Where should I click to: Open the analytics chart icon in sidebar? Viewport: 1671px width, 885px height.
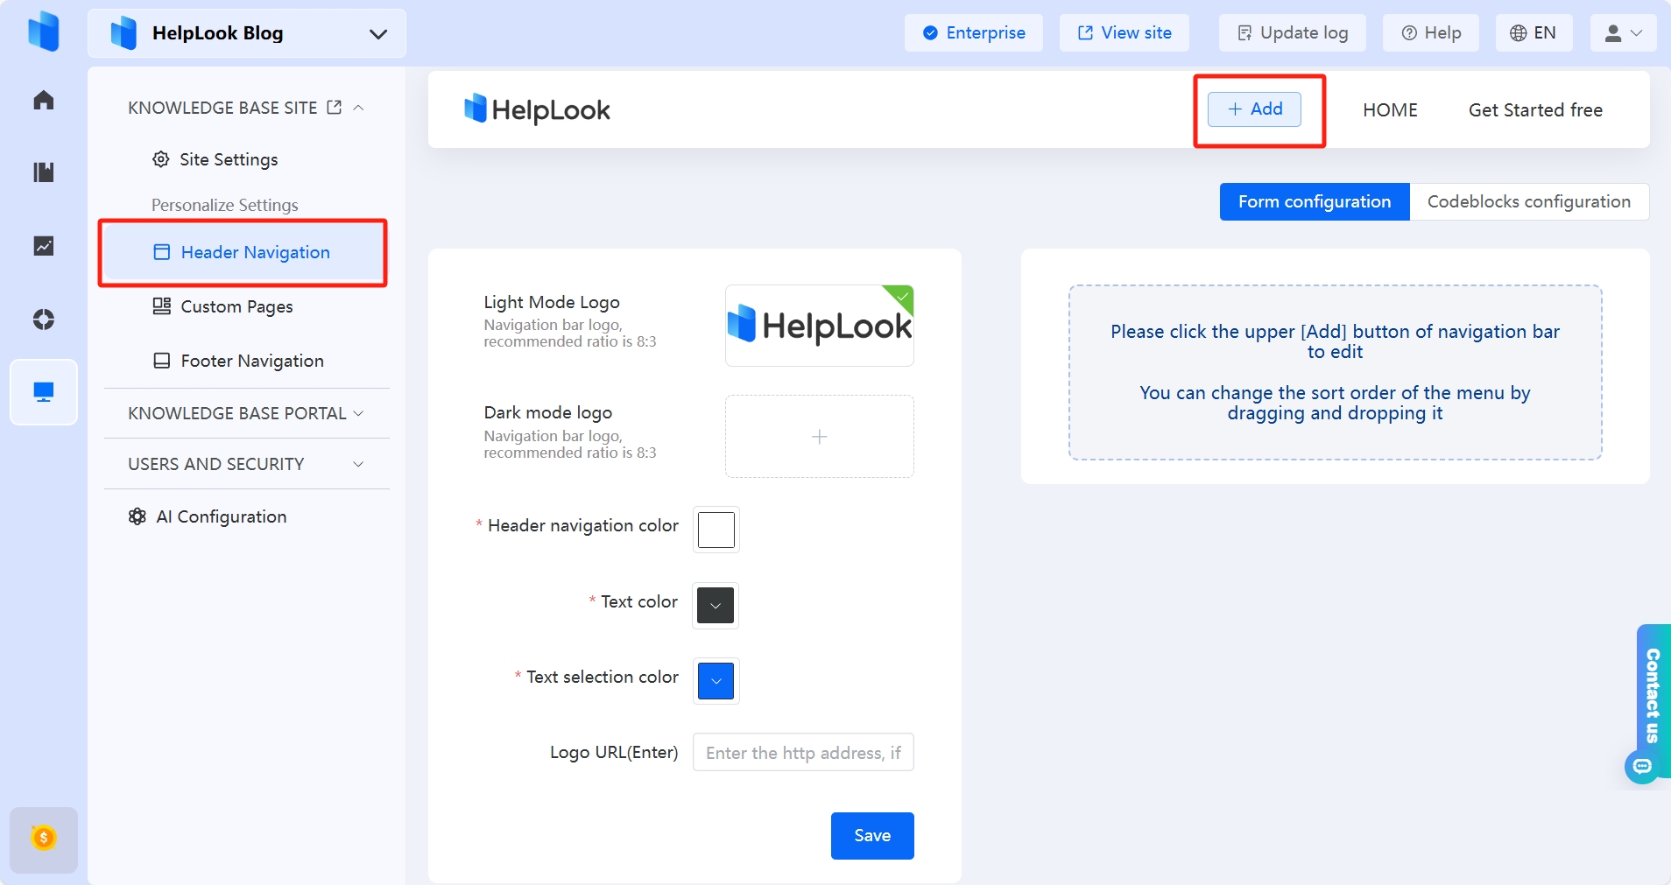point(43,246)
